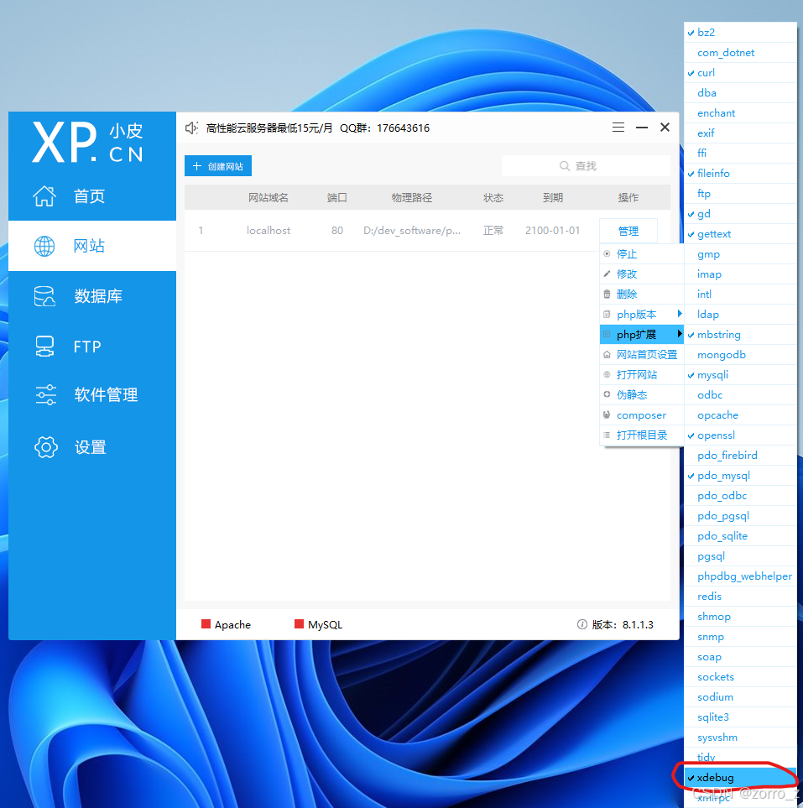Enable the redis extension
The height and width of the screenshot is (808, 803).
[x=740, y=597]
